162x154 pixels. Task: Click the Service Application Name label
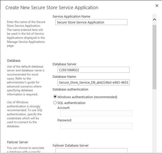click(71, 17)
